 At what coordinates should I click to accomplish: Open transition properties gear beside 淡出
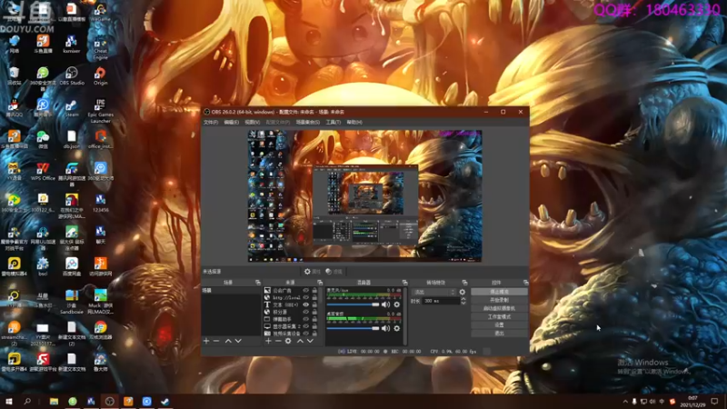tap(463, 292)
